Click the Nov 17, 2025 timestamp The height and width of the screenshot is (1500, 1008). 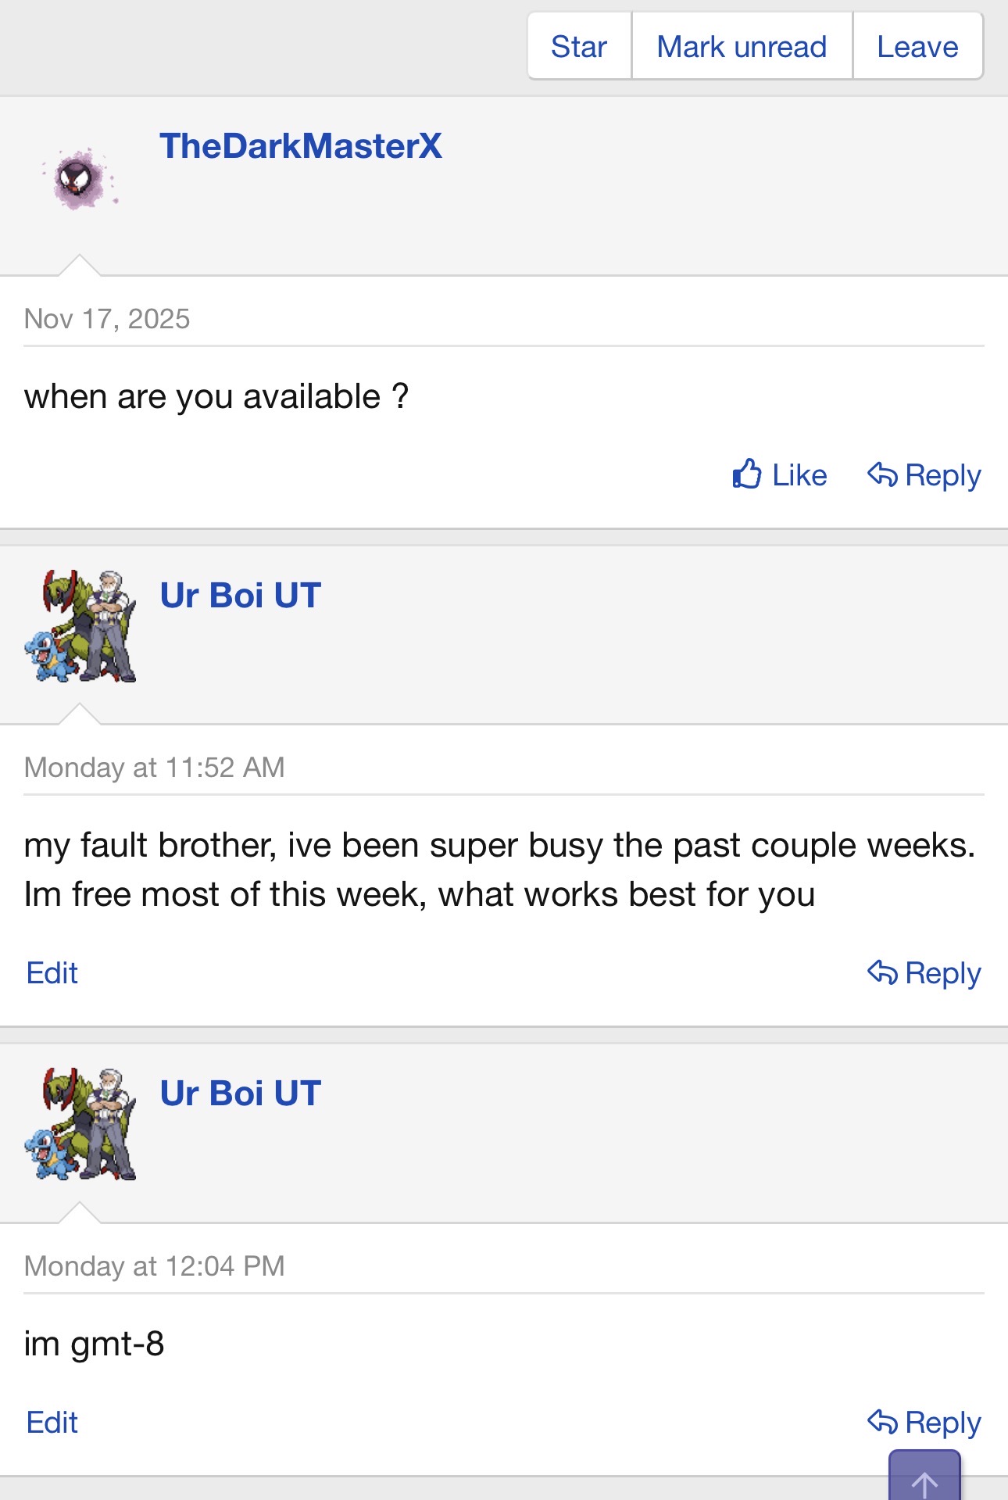107,319
